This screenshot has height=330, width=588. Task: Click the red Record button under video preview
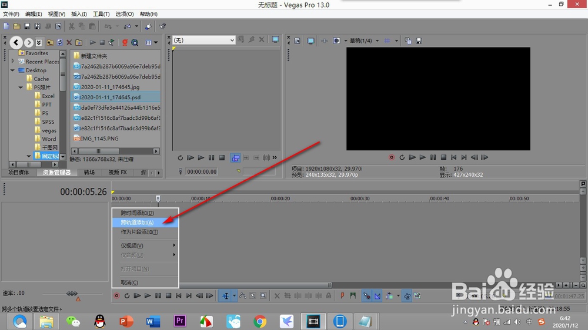(392, 157)
